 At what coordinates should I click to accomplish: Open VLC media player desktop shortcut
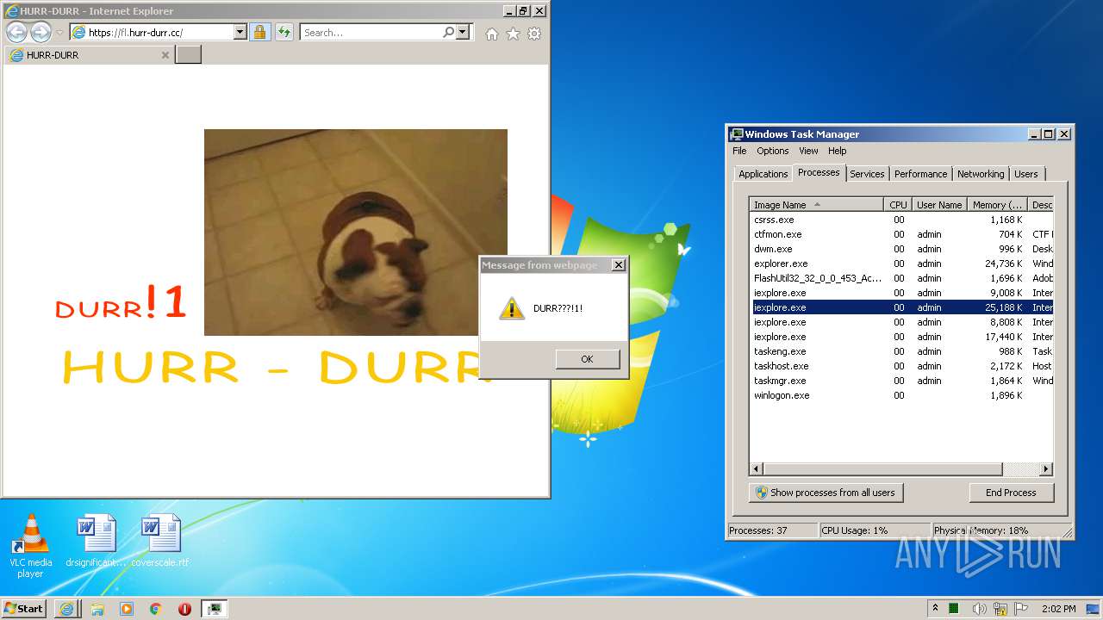pos(30,546)
